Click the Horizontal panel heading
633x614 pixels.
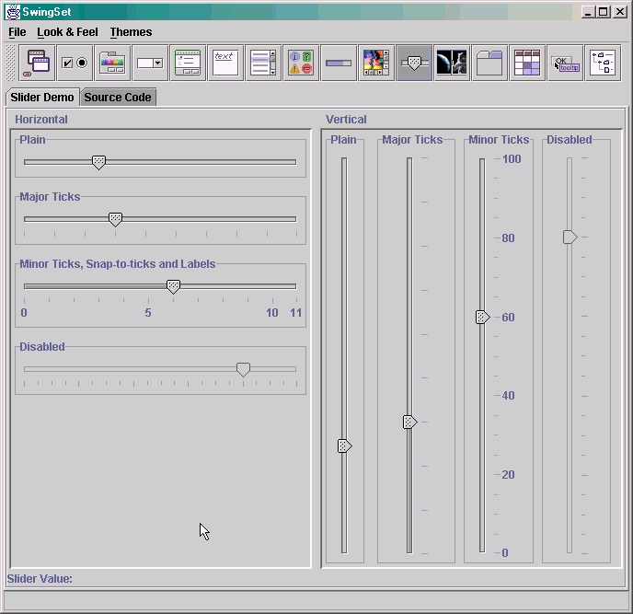pos(41,120)
